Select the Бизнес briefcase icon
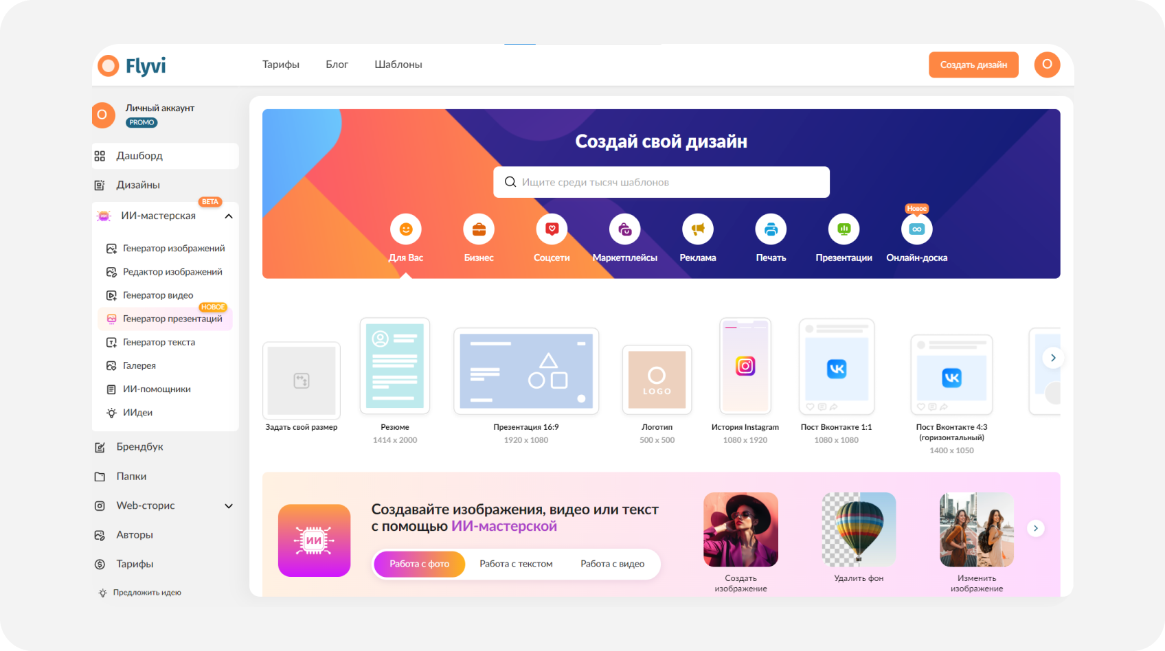1165x651 pixels. point(479,229)
